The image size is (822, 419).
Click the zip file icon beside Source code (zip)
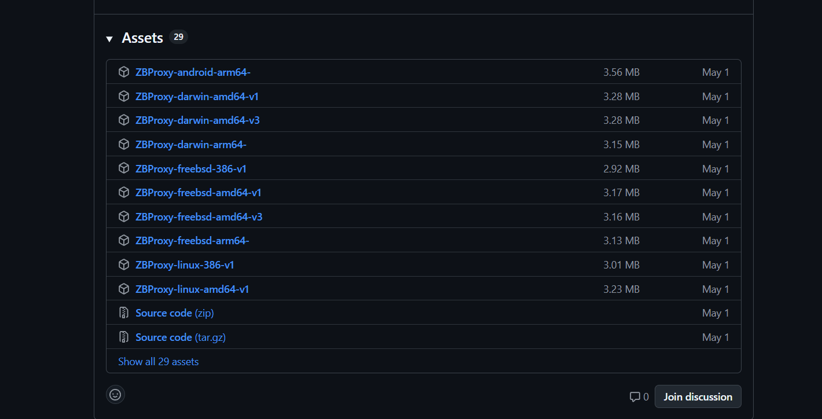pyautogui.click(x=124, y=313)
